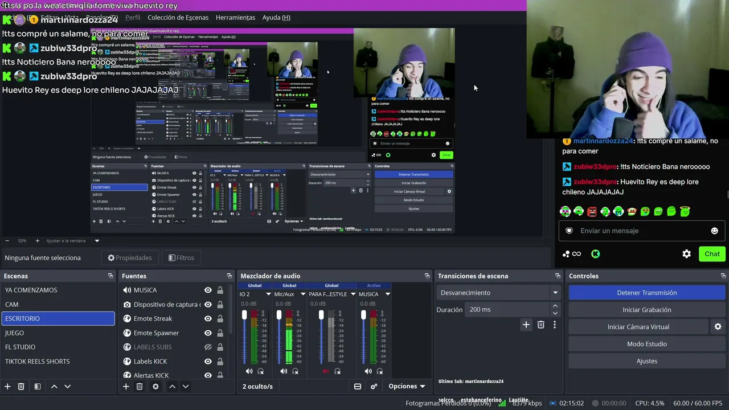Hide the Labels KICK source

click(x=208, y=361)
